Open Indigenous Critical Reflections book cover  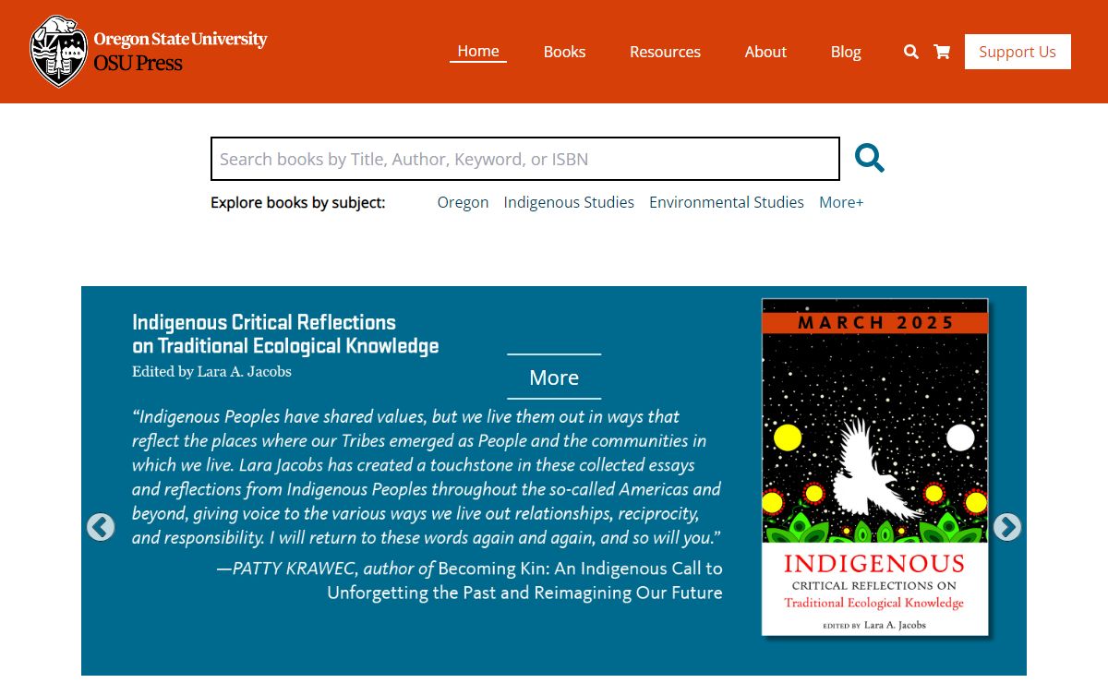pos(875,467)
